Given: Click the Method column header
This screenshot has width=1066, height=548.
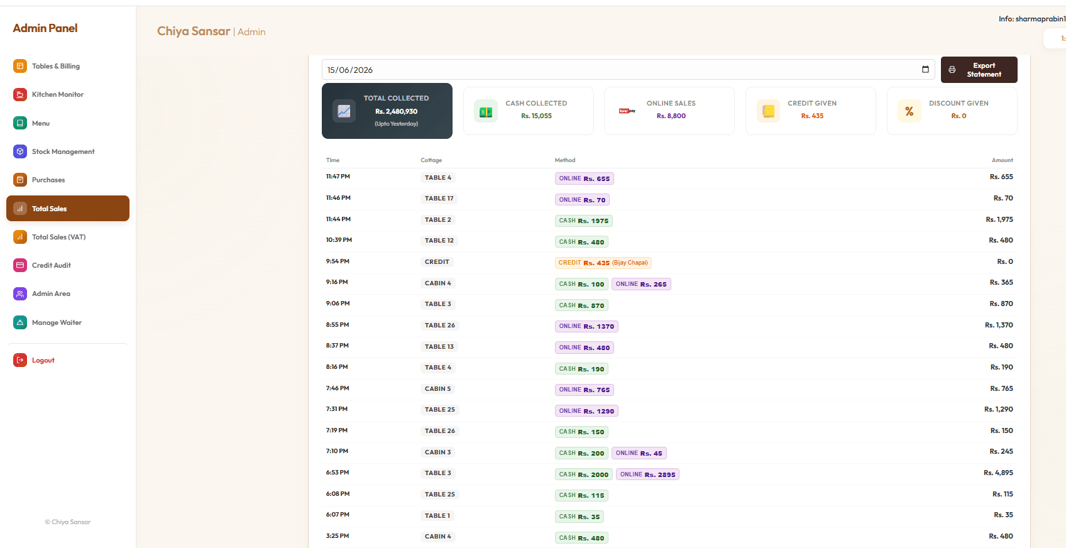Looking at the screenshot, I should click(565, 160).
